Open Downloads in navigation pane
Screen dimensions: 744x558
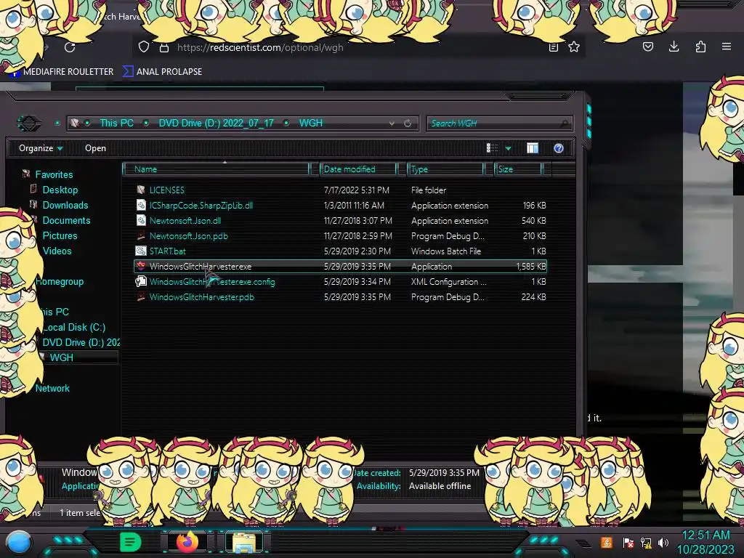click(65, 205)
